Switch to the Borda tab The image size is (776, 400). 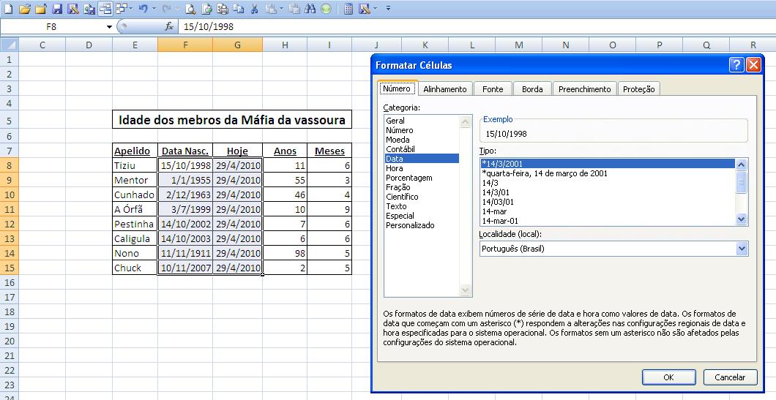(532, 89)
